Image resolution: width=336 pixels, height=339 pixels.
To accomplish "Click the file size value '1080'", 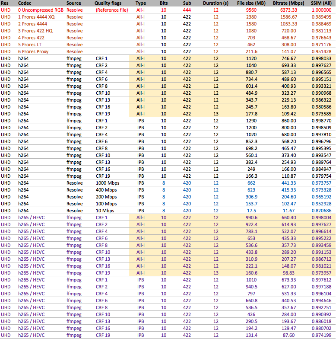I will click(x=251, y=31).
